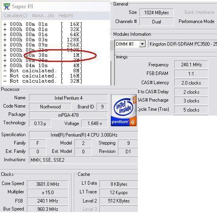Viewport: 217px width, 216px height.
Task: Click the Dual Channels field
Action: [x=156, y=22]
